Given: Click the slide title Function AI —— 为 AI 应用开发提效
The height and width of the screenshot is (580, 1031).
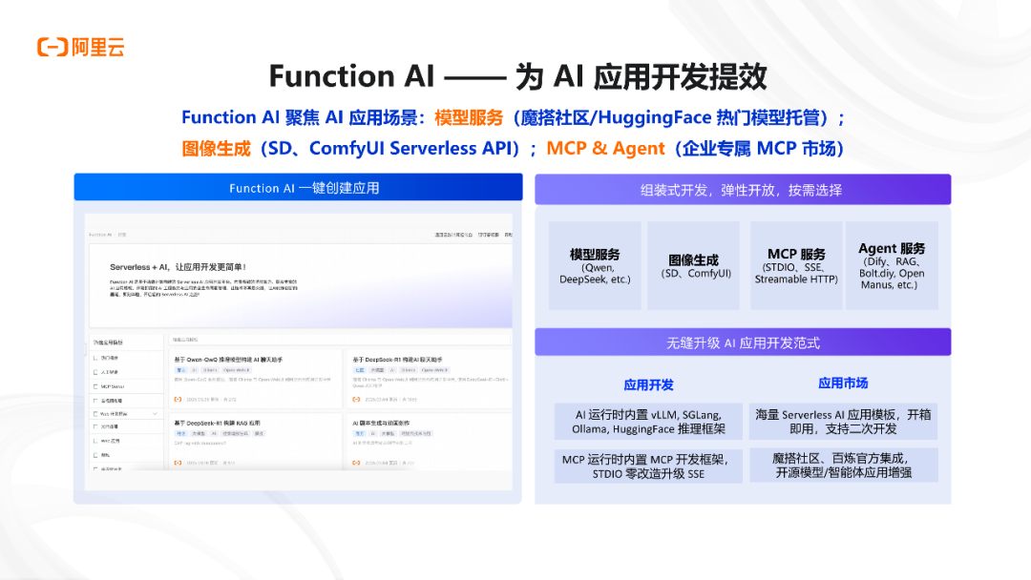Looking at the screenshot, I should (518, 76).
